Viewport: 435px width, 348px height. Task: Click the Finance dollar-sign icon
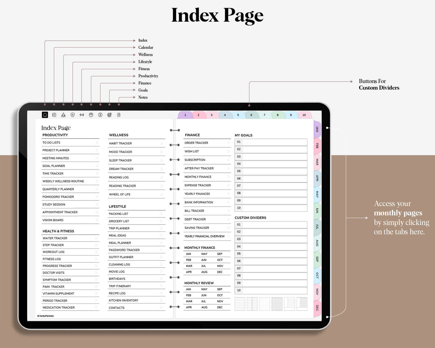pos(100,115)
